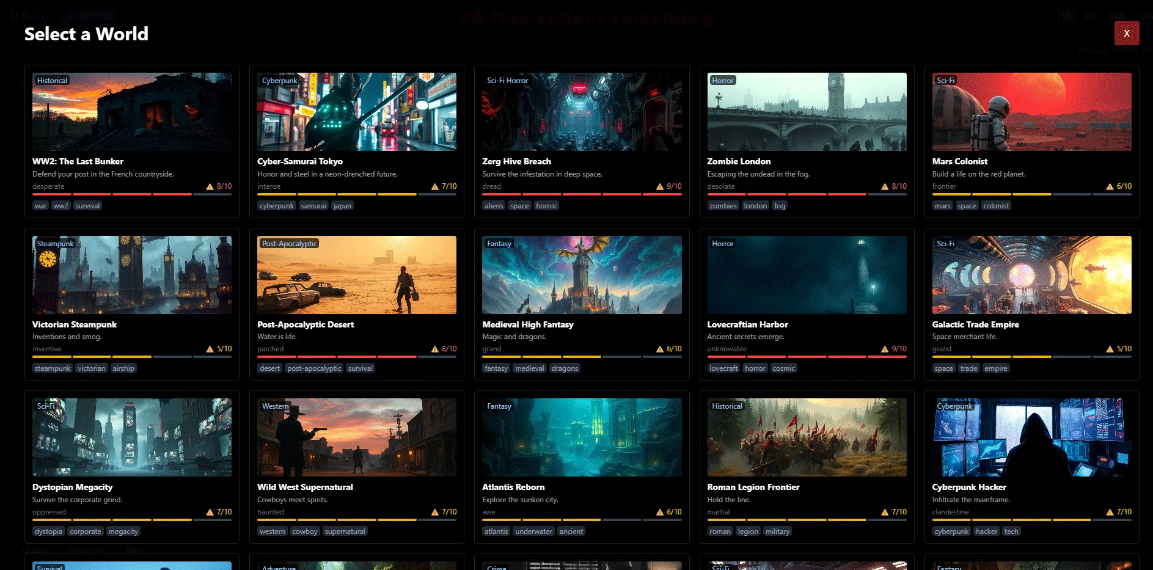The width and height of the screenshot is (1153, 570).
Task: Click the "Western" genre badge
Action: (275, 406)
